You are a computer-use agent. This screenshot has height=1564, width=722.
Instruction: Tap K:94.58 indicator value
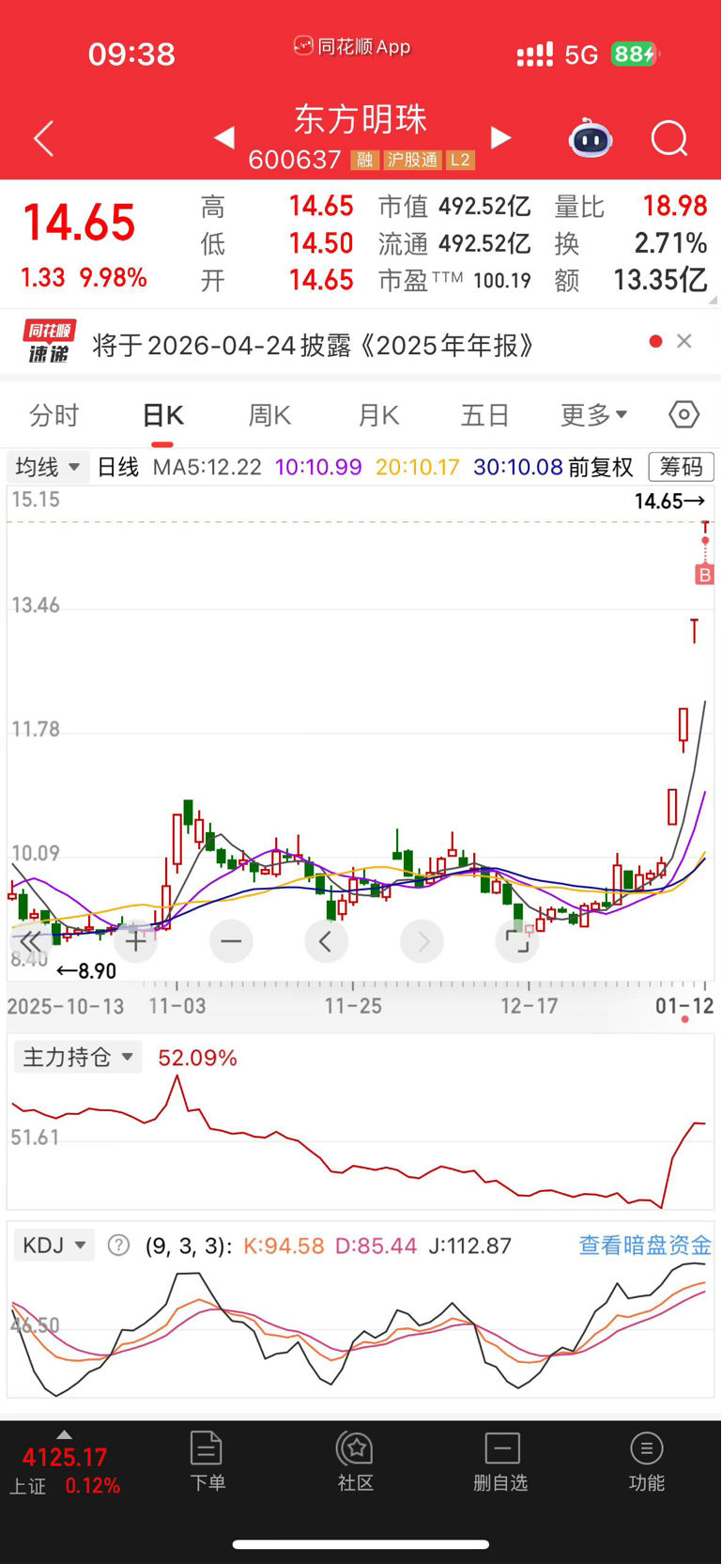point(284,1247)
